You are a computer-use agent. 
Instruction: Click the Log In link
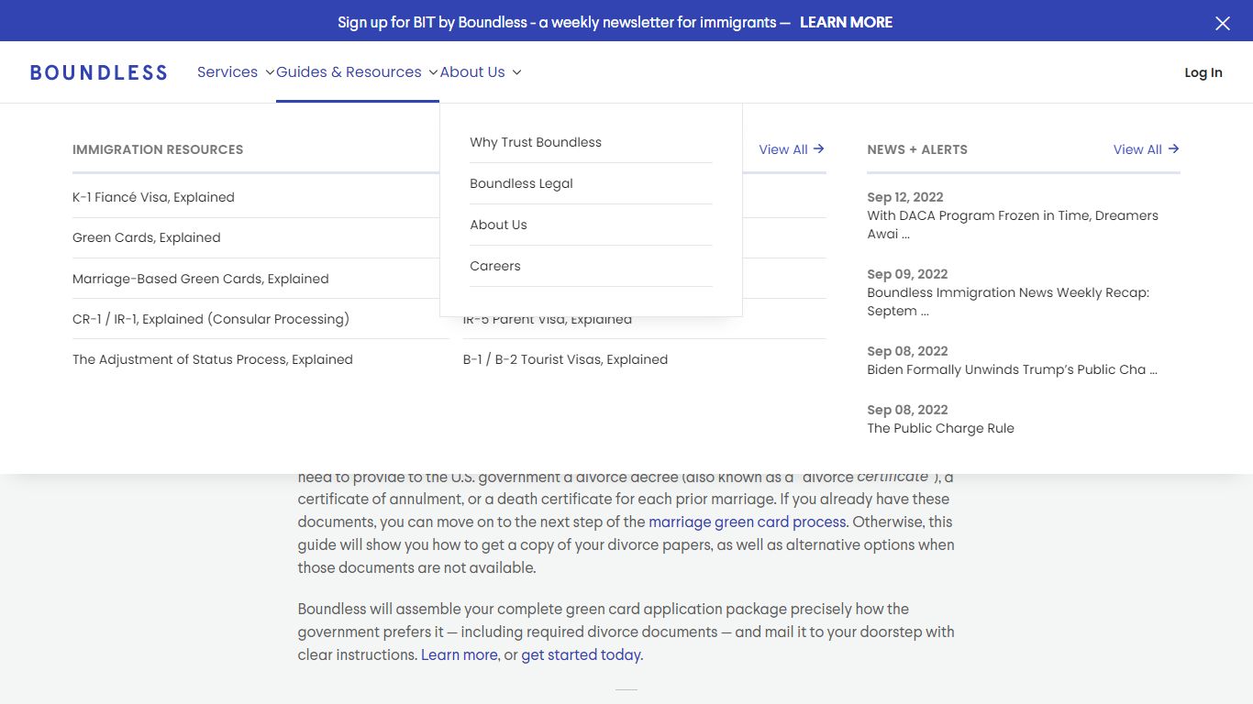(x=1203, y=72)
